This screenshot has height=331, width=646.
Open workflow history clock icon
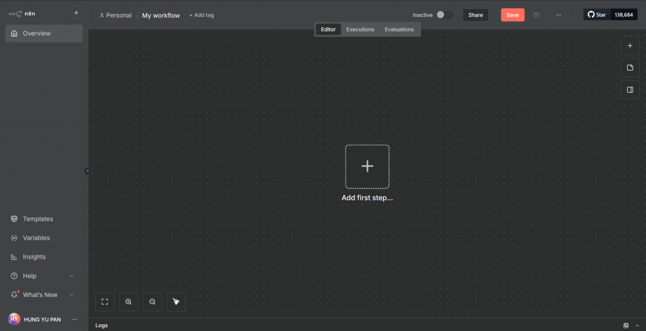pyautogui.click(x=536, y=15)
